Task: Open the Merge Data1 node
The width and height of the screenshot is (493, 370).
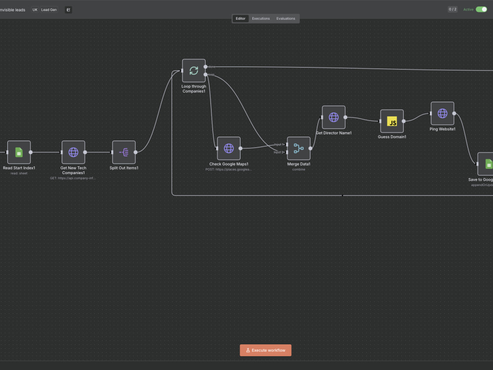Action: tap(299, 148)
